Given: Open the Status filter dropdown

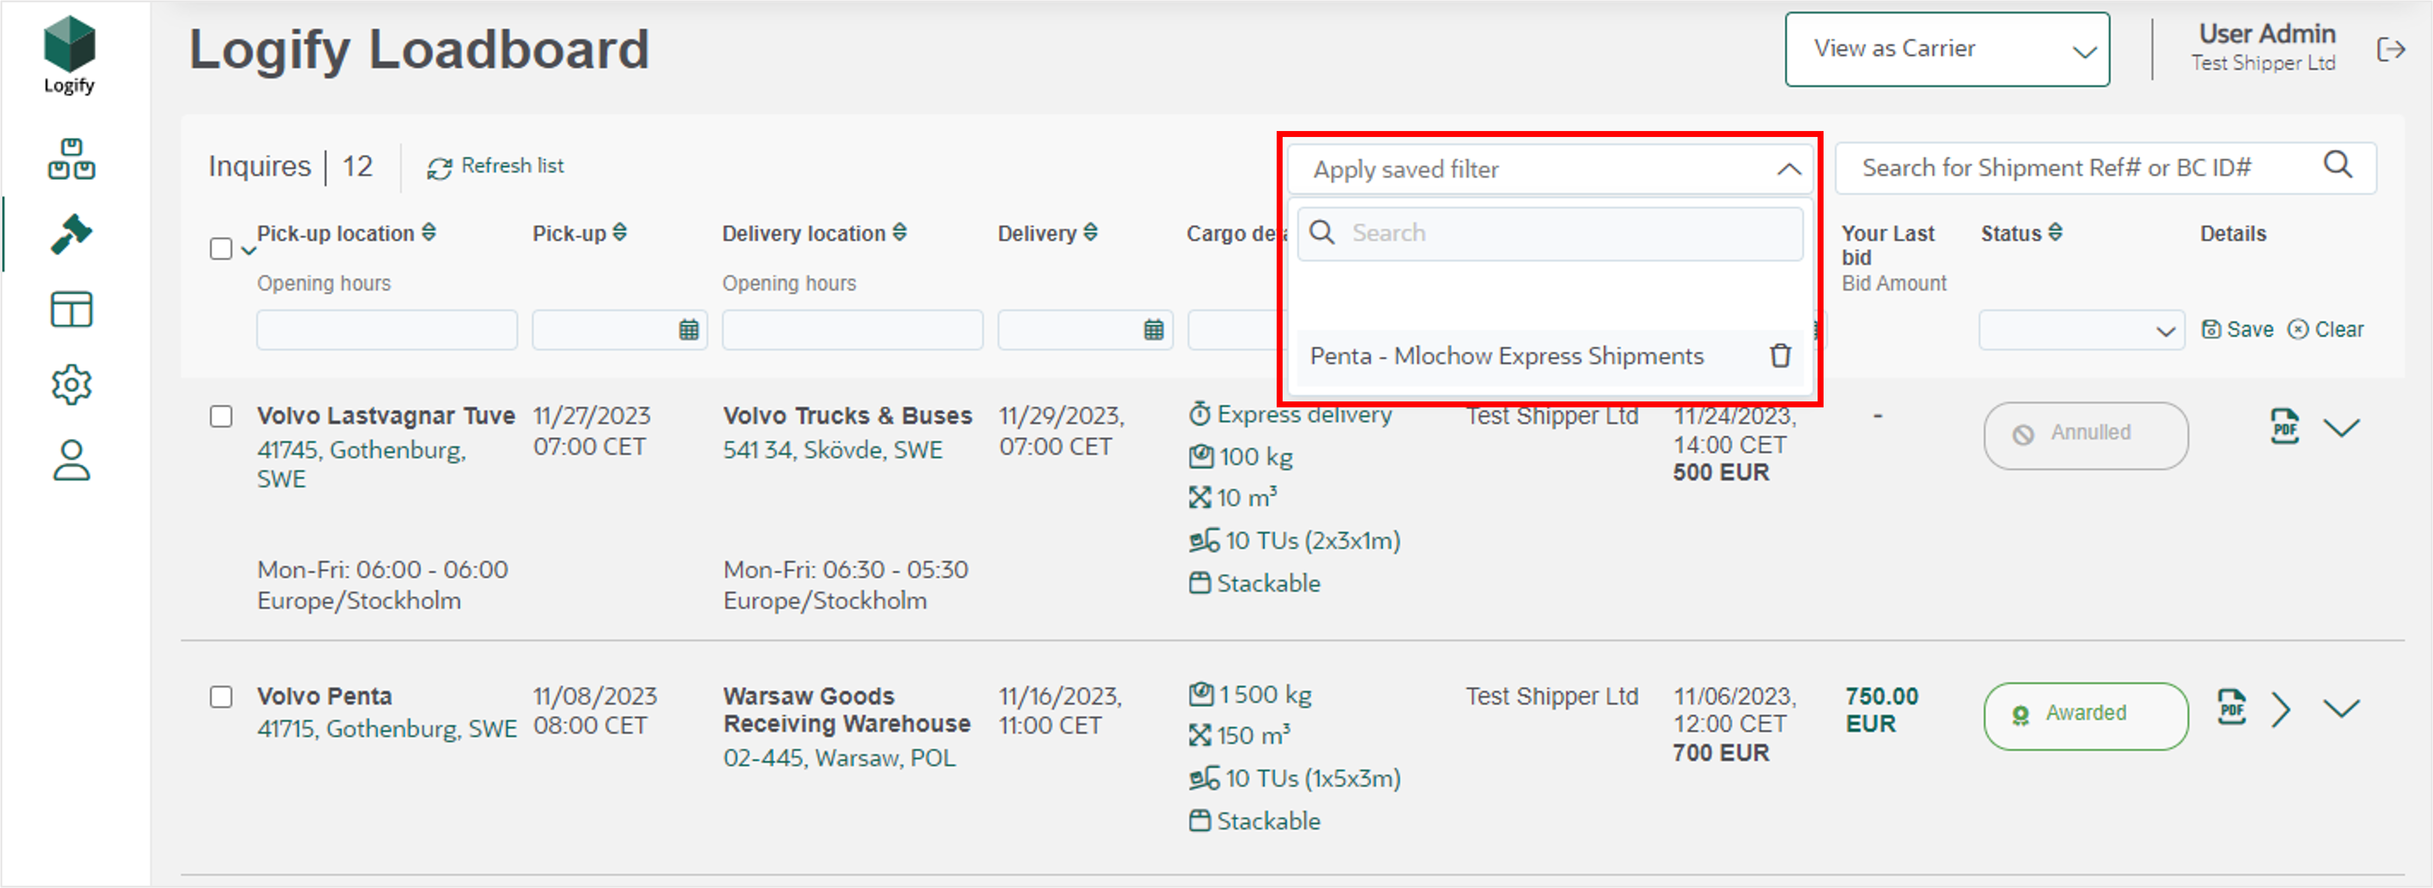Looking at the screenshot, I should coord(2082,330).
